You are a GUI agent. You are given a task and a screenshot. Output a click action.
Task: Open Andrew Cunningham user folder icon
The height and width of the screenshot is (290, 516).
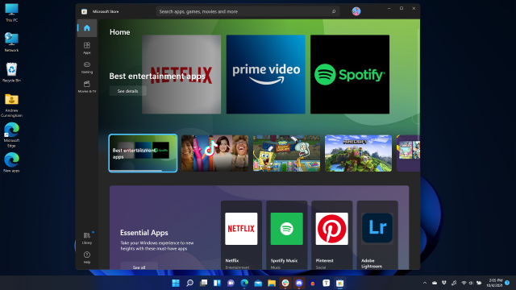(x=11, y=106)
